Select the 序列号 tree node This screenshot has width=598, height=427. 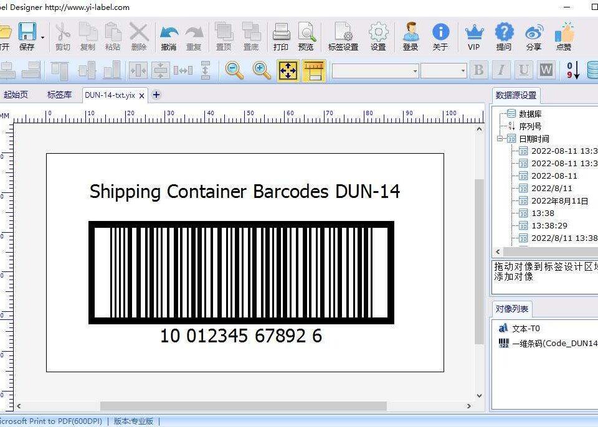530,126
